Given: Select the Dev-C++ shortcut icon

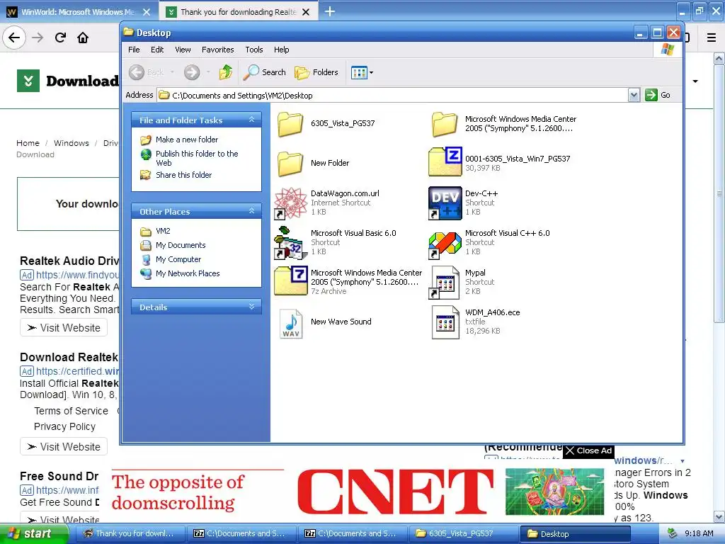Looking at the screenshot, I should 445,203.
